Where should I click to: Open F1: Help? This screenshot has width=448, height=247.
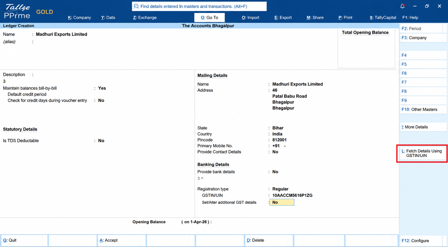pyautogui.click(x=410, y=17)
